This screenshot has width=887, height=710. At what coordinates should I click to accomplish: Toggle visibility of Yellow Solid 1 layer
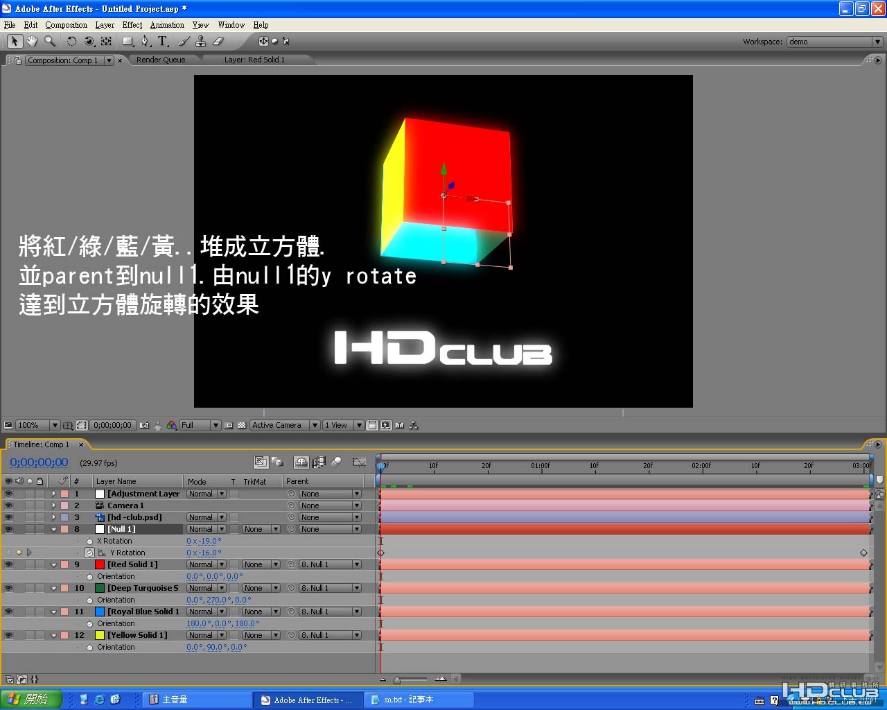click(x=8, y=635)
